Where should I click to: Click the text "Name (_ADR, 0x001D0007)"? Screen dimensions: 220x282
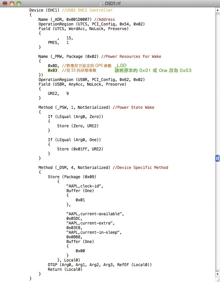(65, 20)
